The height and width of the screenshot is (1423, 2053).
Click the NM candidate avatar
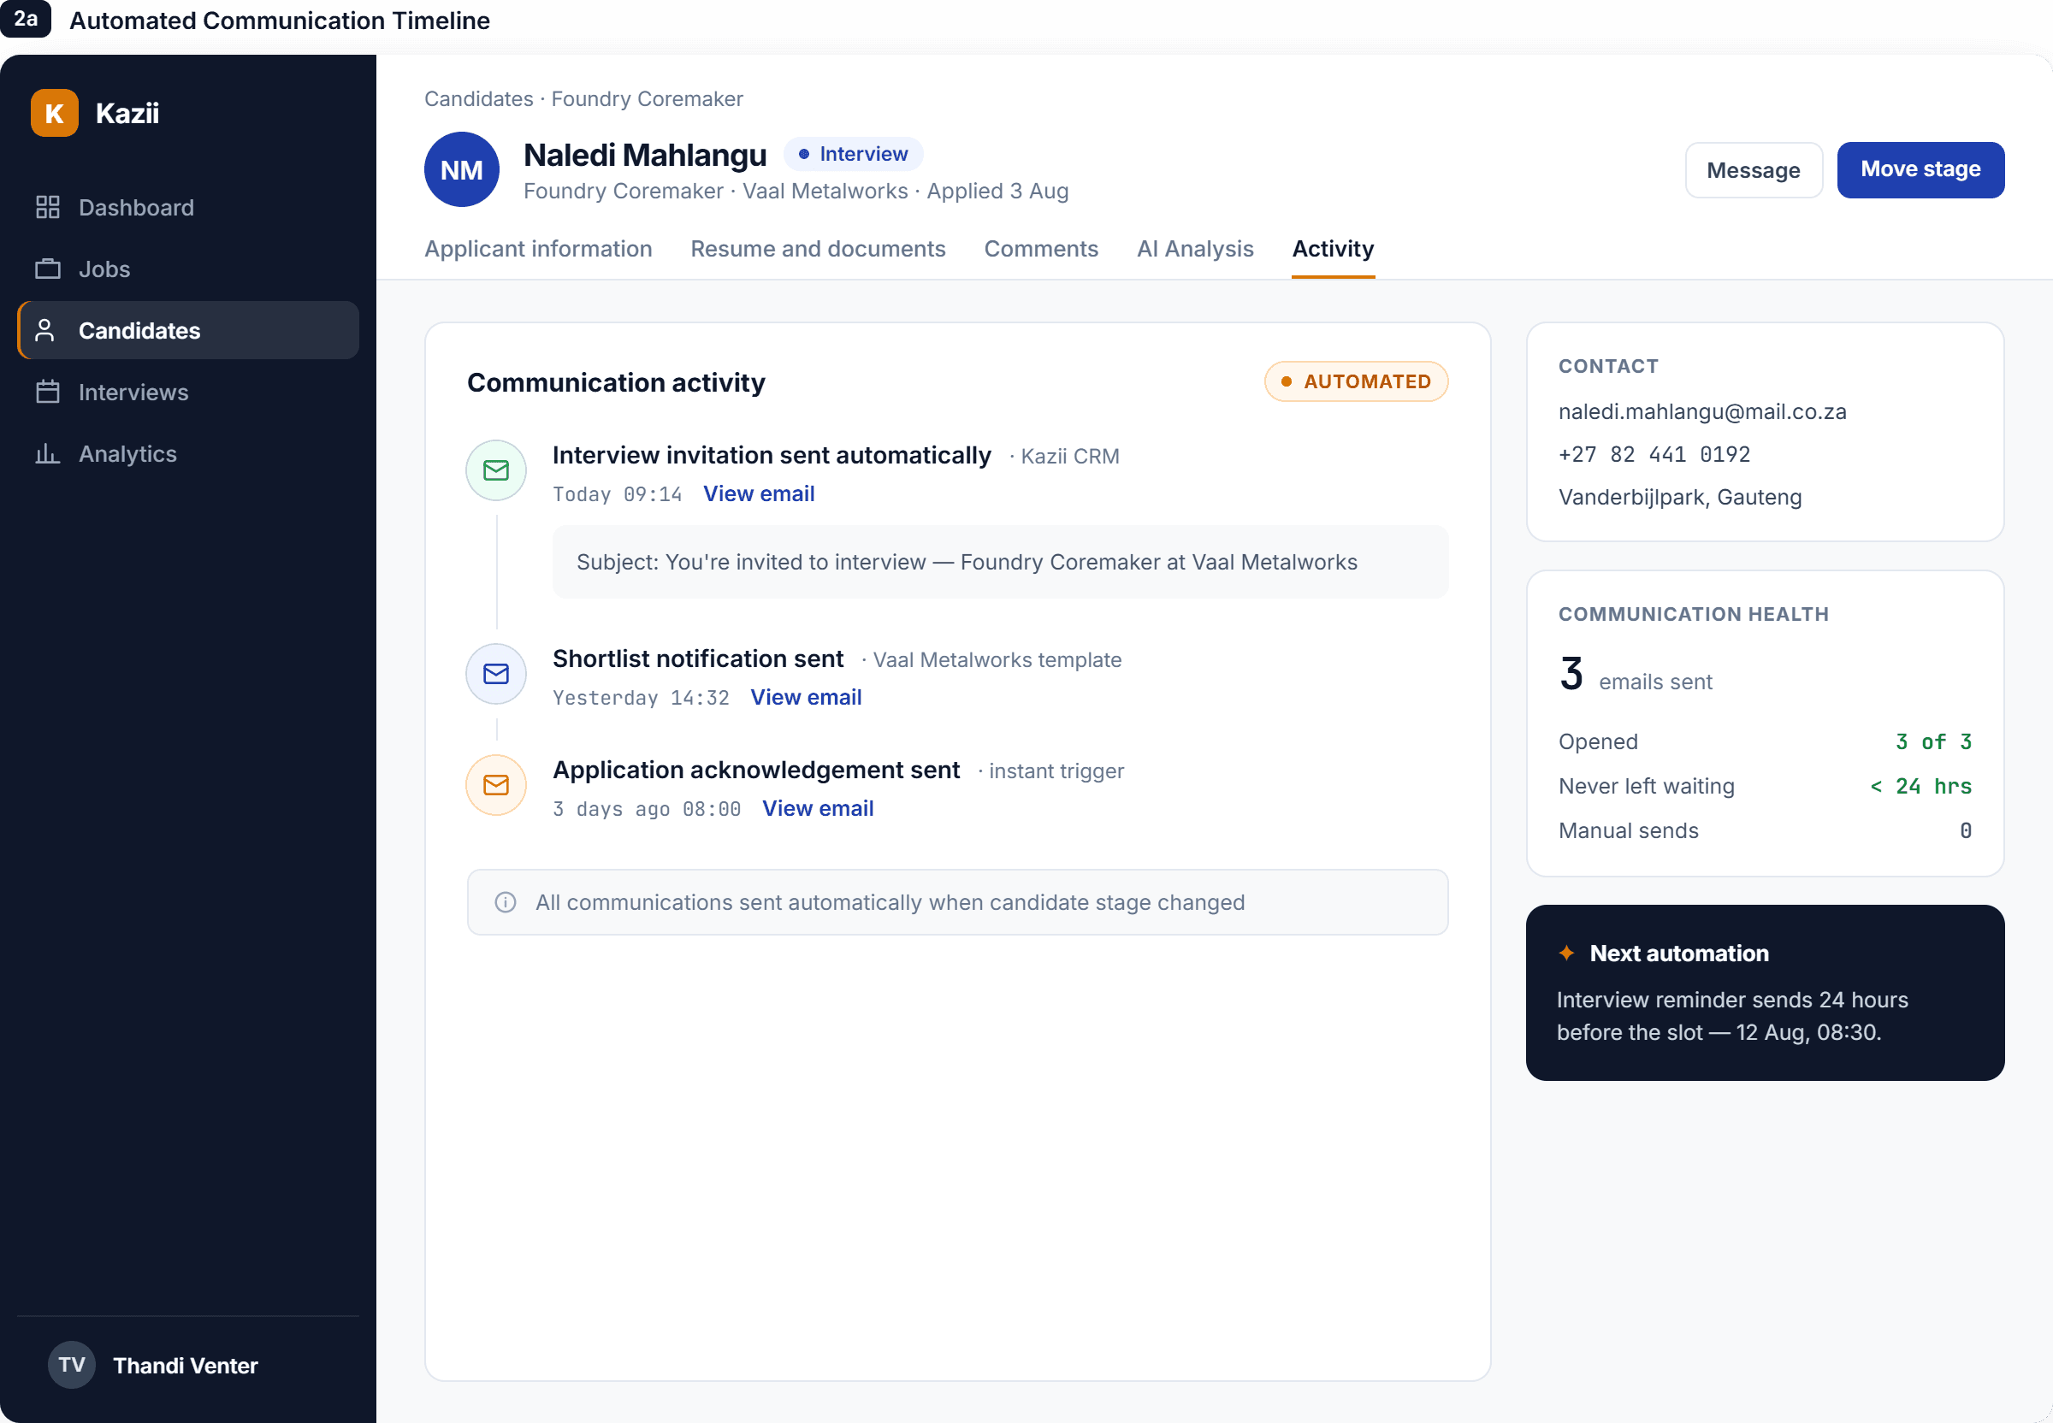pos(462,169)
